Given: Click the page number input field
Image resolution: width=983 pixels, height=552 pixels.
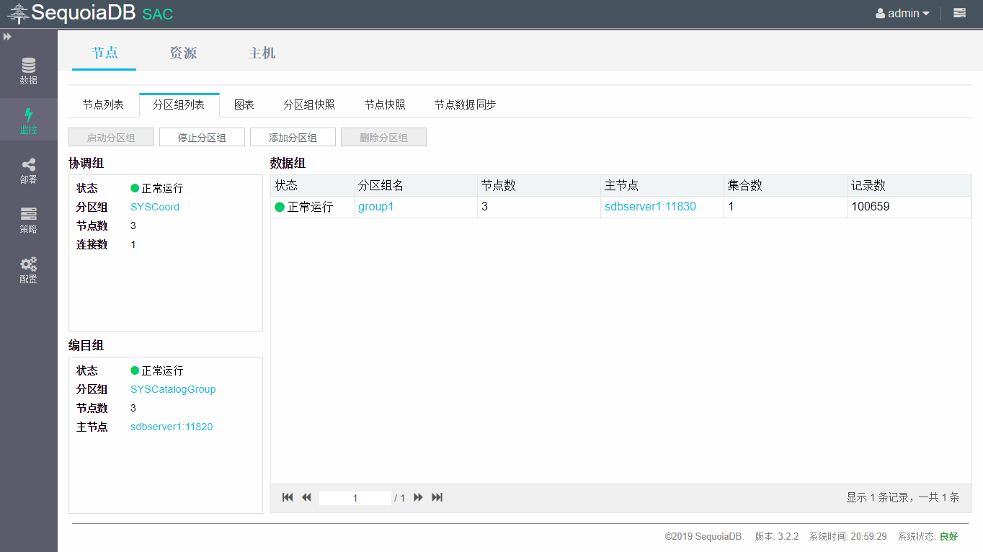Looking at the screenshot, I should (x=355, y=498).
